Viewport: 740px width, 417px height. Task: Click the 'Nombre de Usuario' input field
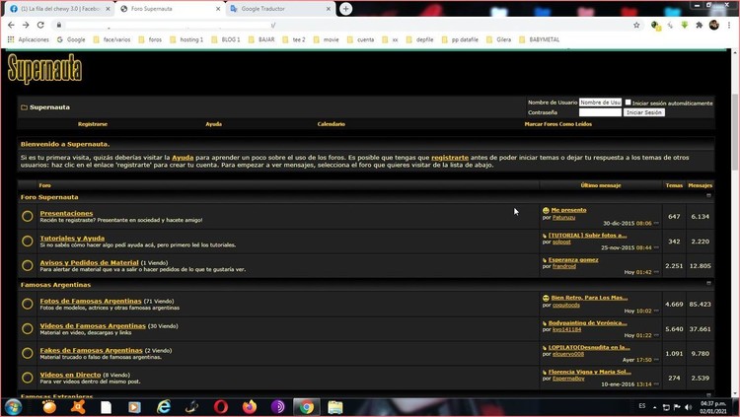click(600, 102)
